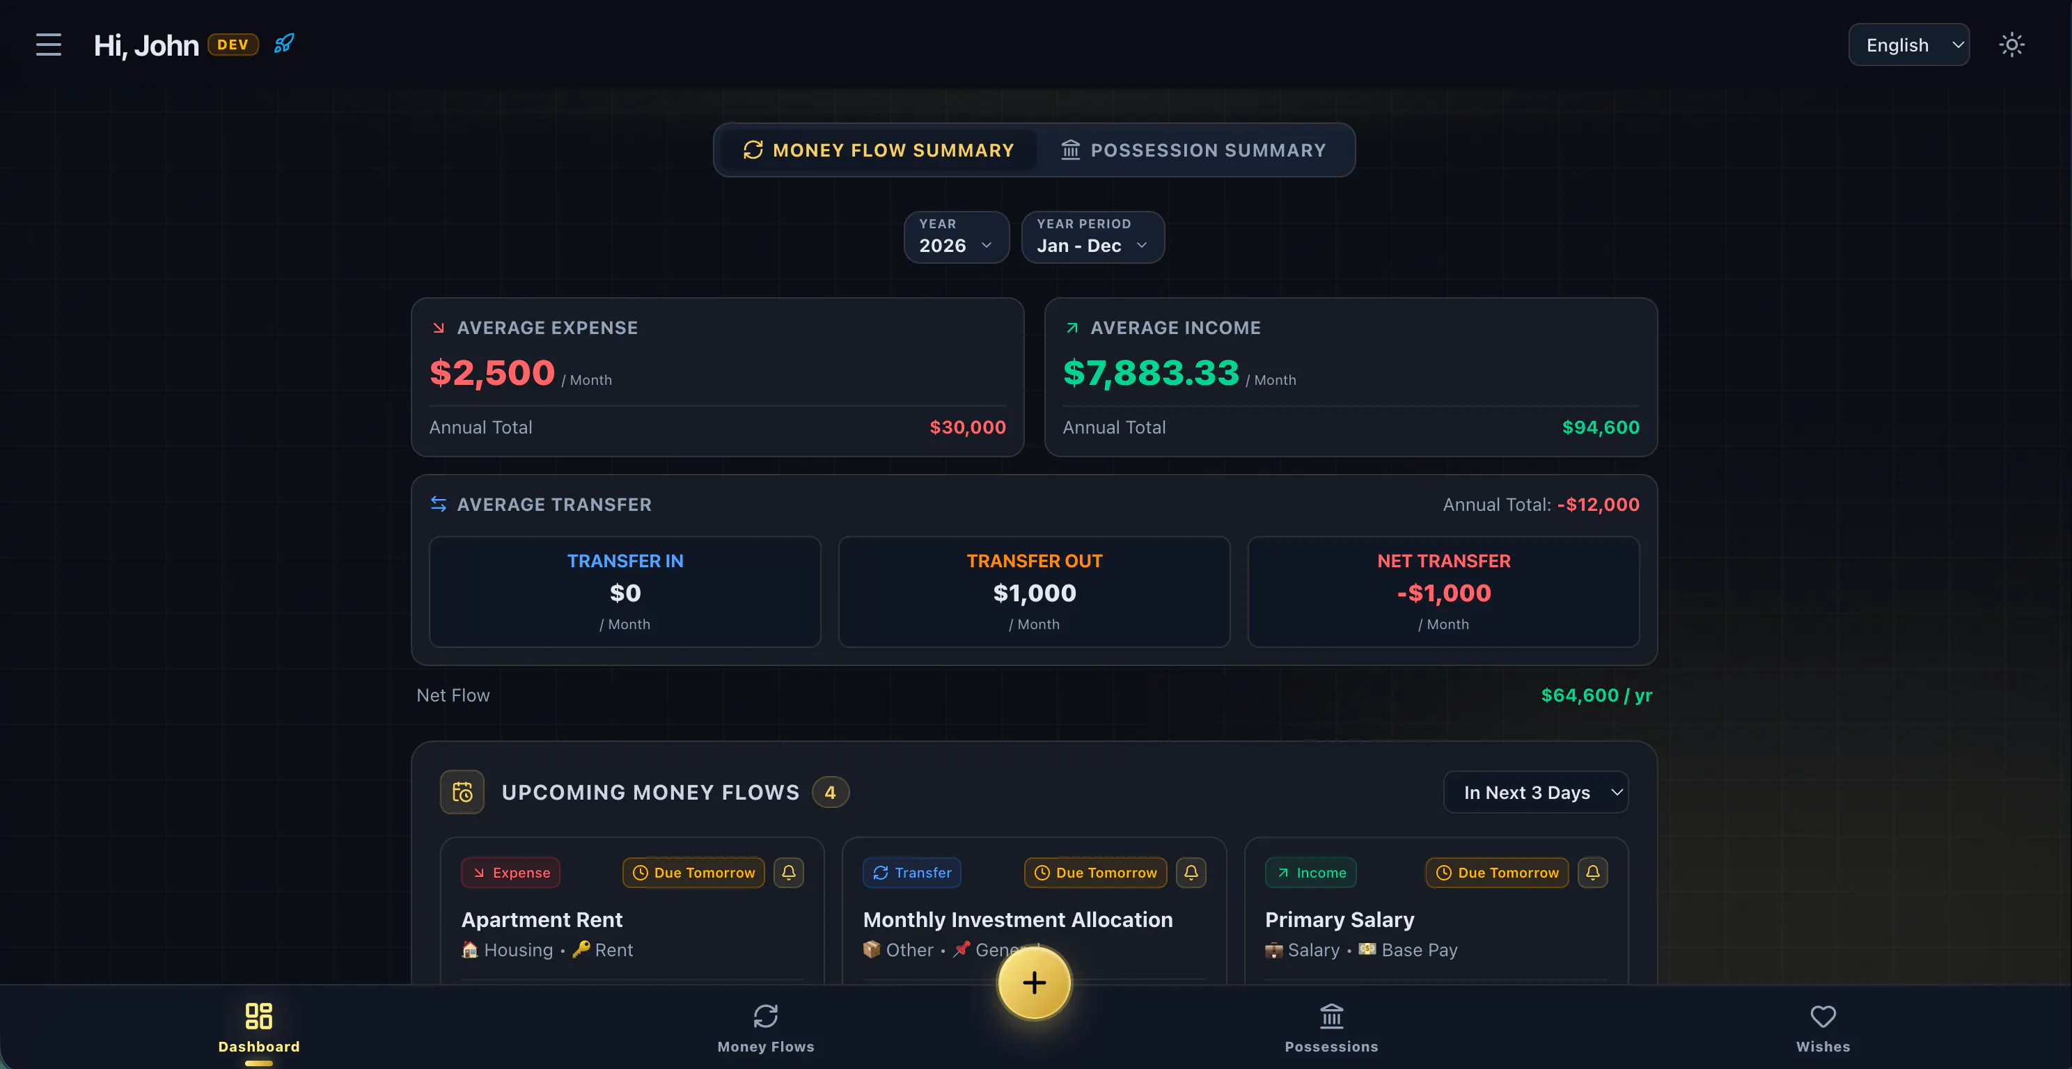The image size is (2072, 1069).
Task: Open the Year 2026 dropdown
Action: click(x=957, y=237)
